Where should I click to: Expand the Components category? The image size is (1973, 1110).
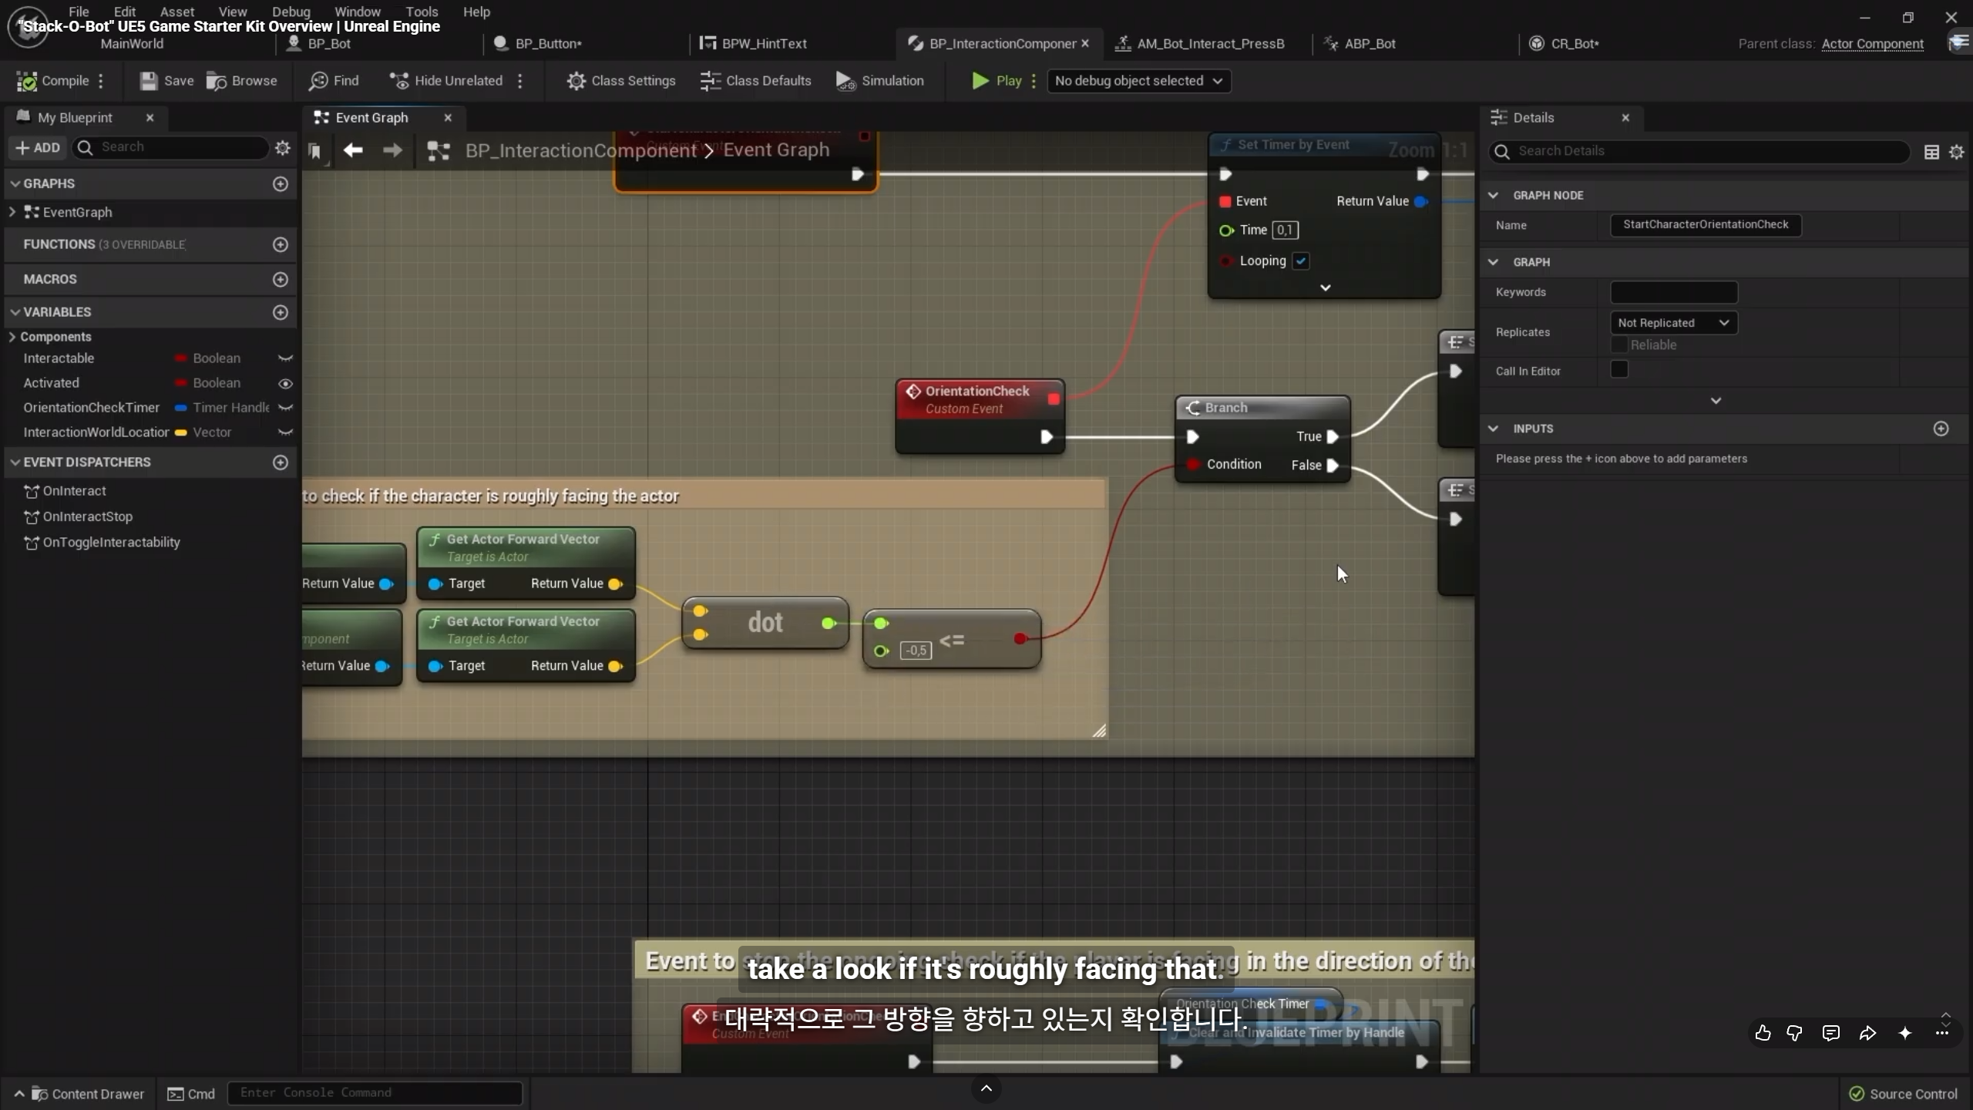(12, 337)
